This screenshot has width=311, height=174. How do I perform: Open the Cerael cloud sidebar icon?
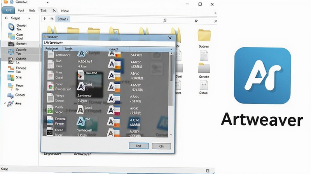point(10,96)
